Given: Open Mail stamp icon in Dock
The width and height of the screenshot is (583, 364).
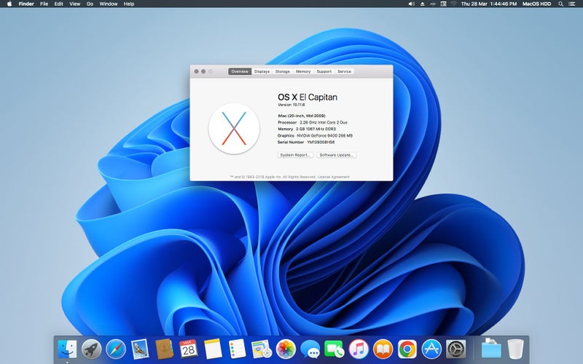Looking at the screenshot, I should pyautogui.click(x=140, y=349).
